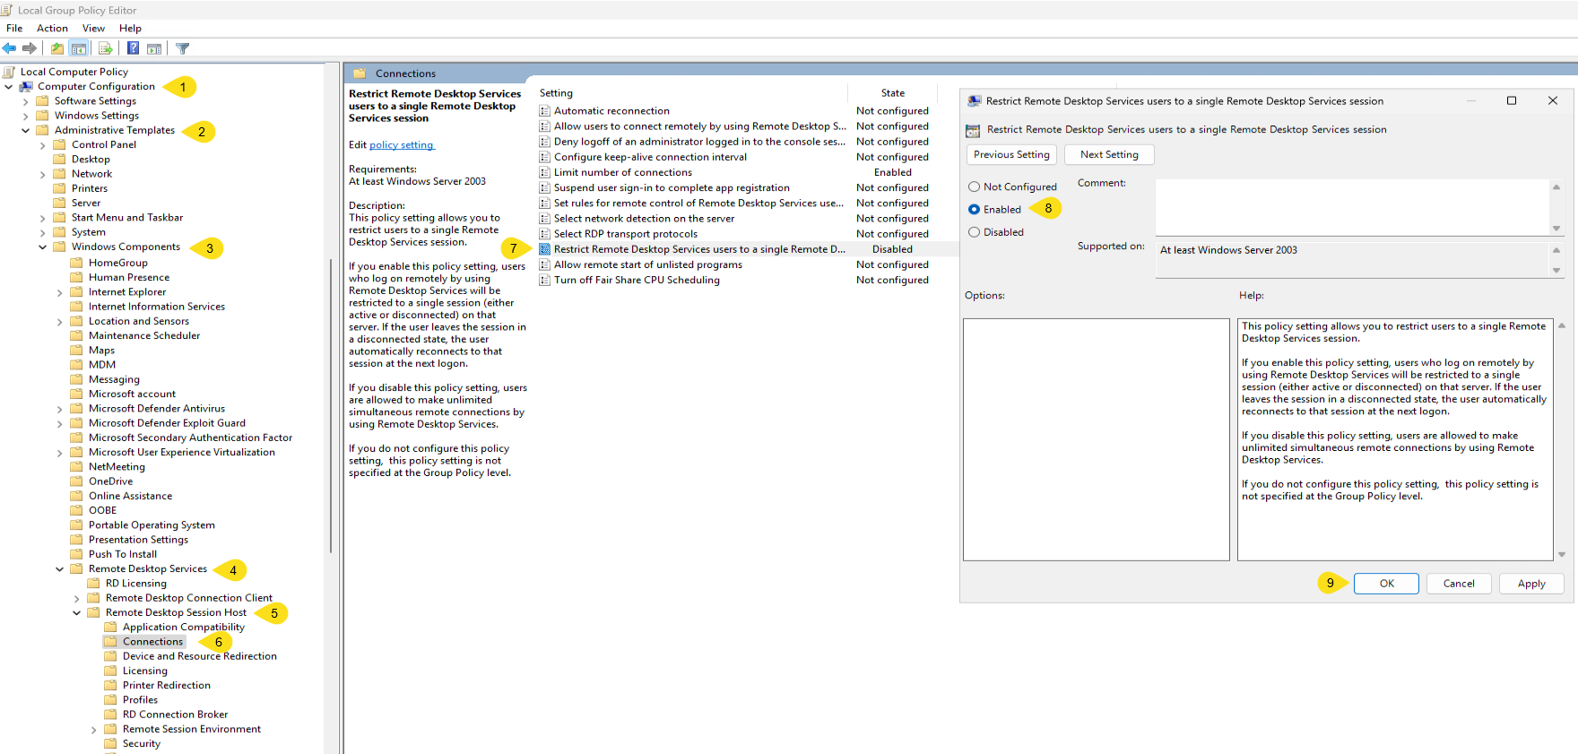Collapse the Administrative Templates node
The width and height of the screenshot is (1578, 754).
[26, 131]
